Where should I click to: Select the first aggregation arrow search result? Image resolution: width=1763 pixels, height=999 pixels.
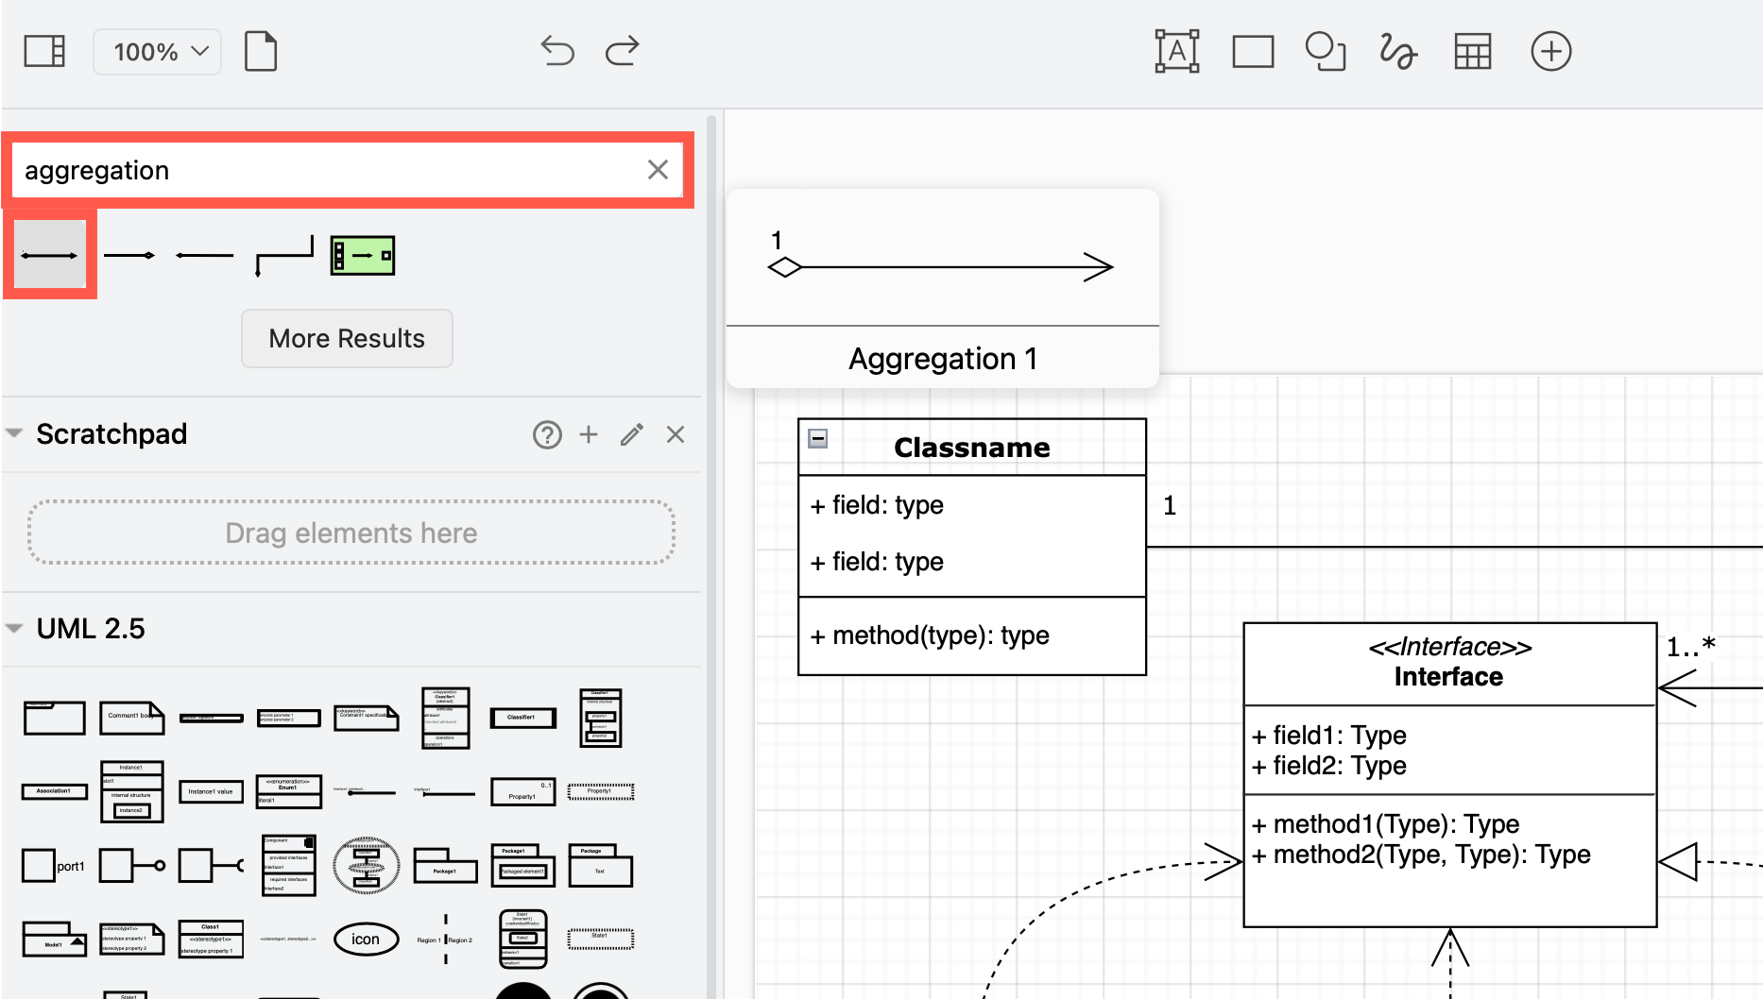pos(49,254)
